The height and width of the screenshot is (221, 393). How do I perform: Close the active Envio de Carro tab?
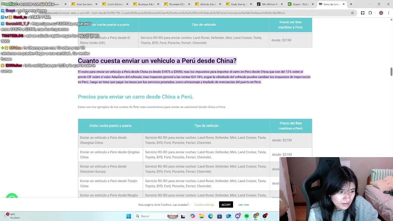(344, 4)
